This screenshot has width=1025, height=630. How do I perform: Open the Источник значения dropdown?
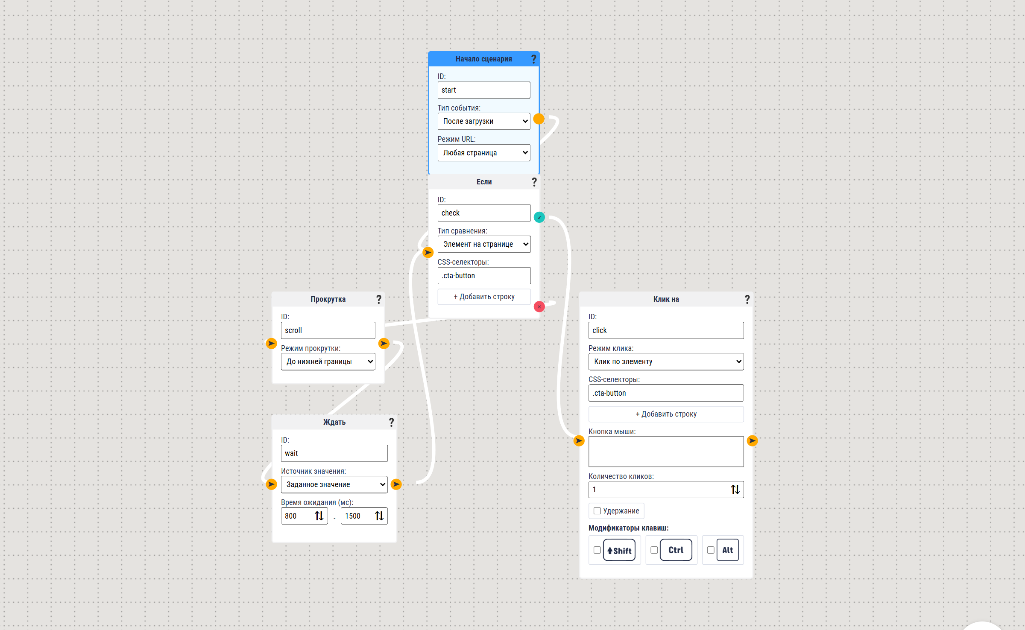(334, 484)
